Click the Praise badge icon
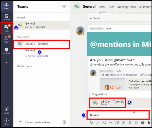The image size is (152, 128). tap(130, 123)
